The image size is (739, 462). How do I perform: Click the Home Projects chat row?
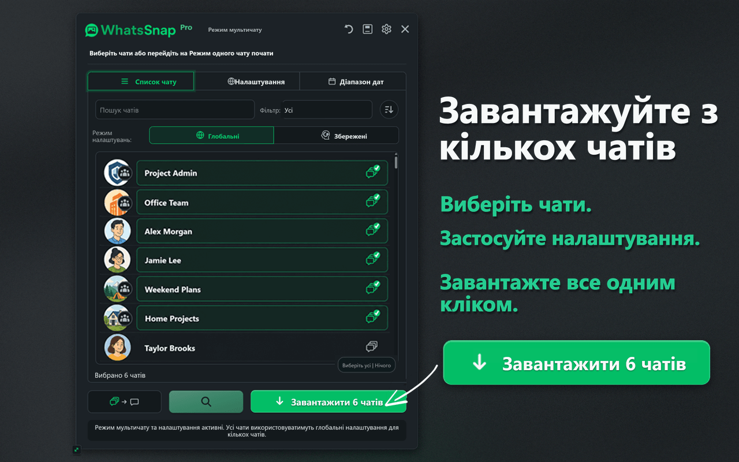click(x=262, y=318)
